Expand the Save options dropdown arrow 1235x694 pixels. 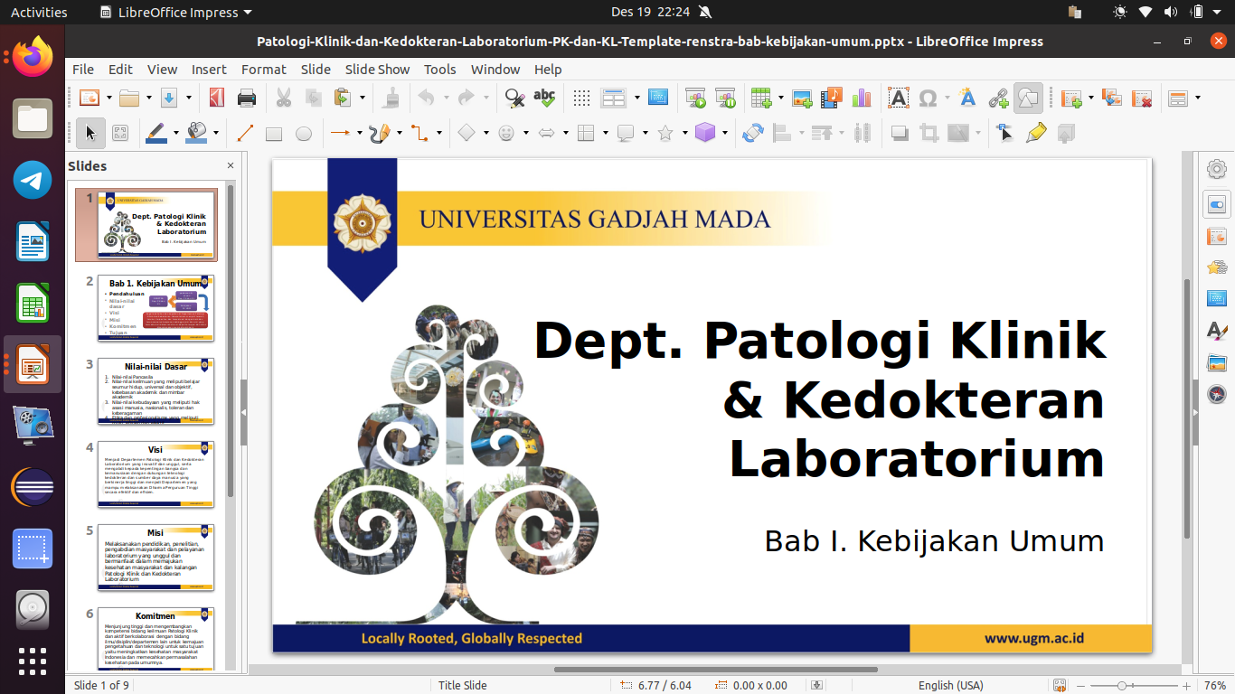(188, 98)
